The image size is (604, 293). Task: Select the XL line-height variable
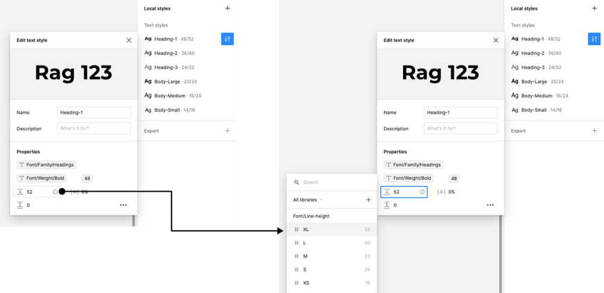pyautogui.click(x=332, y=229)
